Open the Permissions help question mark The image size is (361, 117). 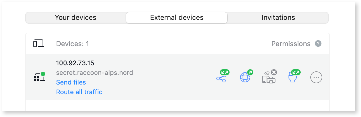(318, 43)
